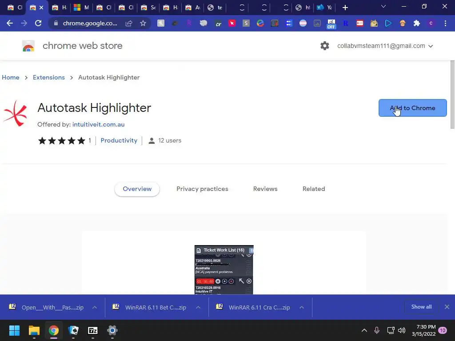
Task: Open a new browser tab
Action: (x=345, y=8)
